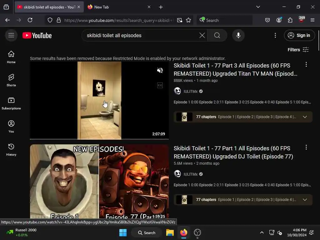Open the Firefox application menu
This screenshot has width=320, height=240.
click(x=312, y=20)
